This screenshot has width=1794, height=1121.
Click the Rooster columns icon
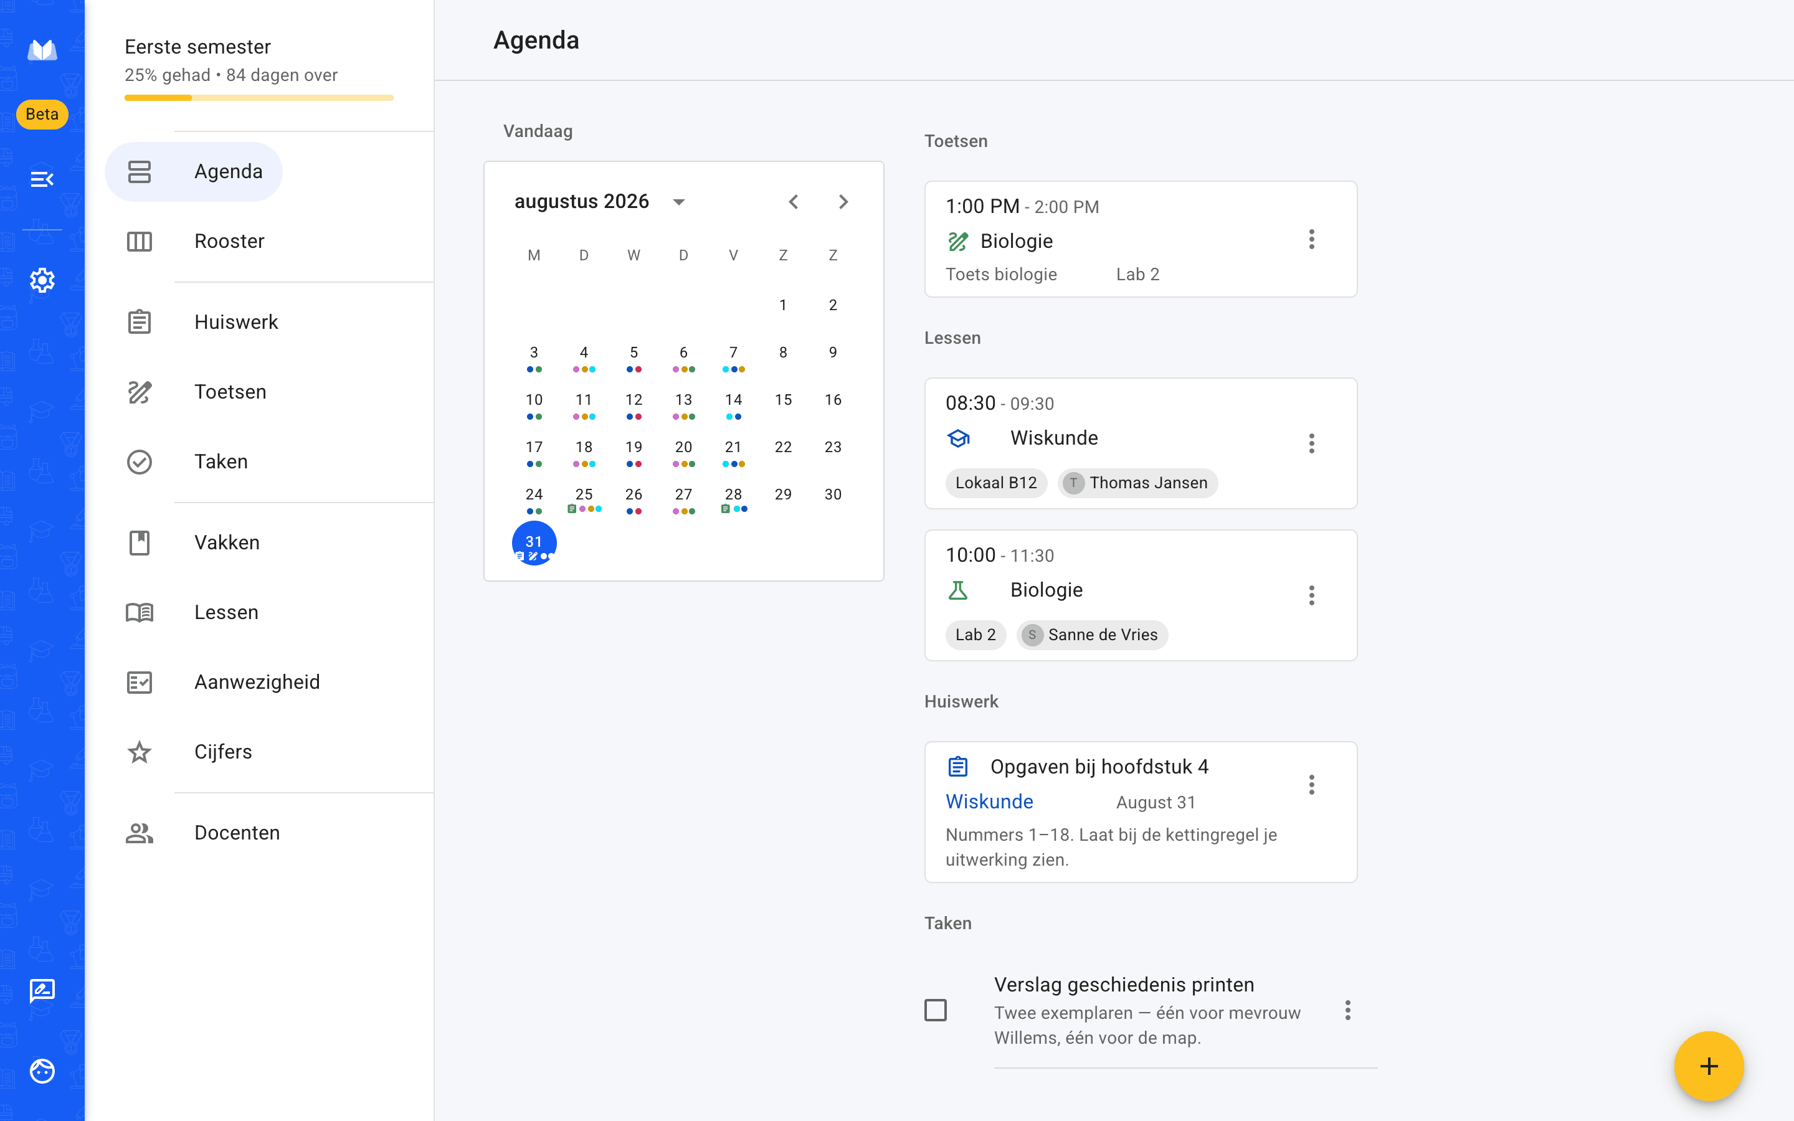click(x=140, y=241)
